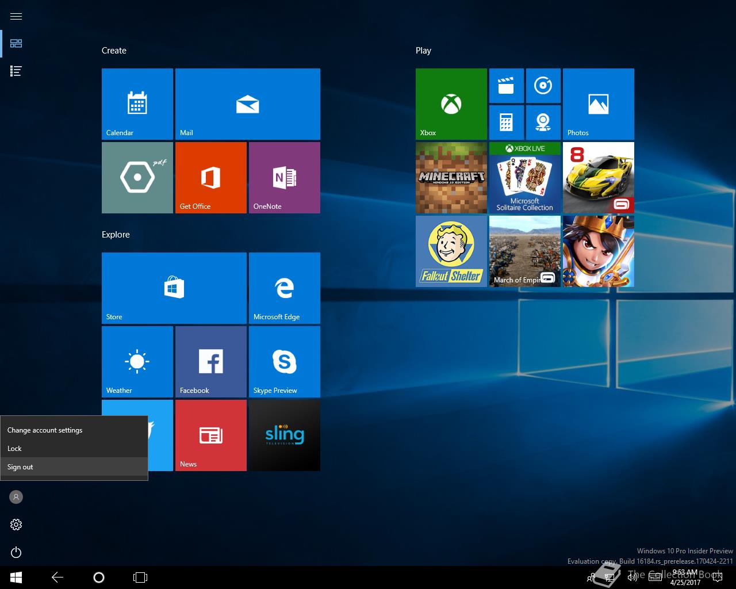Open Cortana circle on the taskbar

point(99,577)
